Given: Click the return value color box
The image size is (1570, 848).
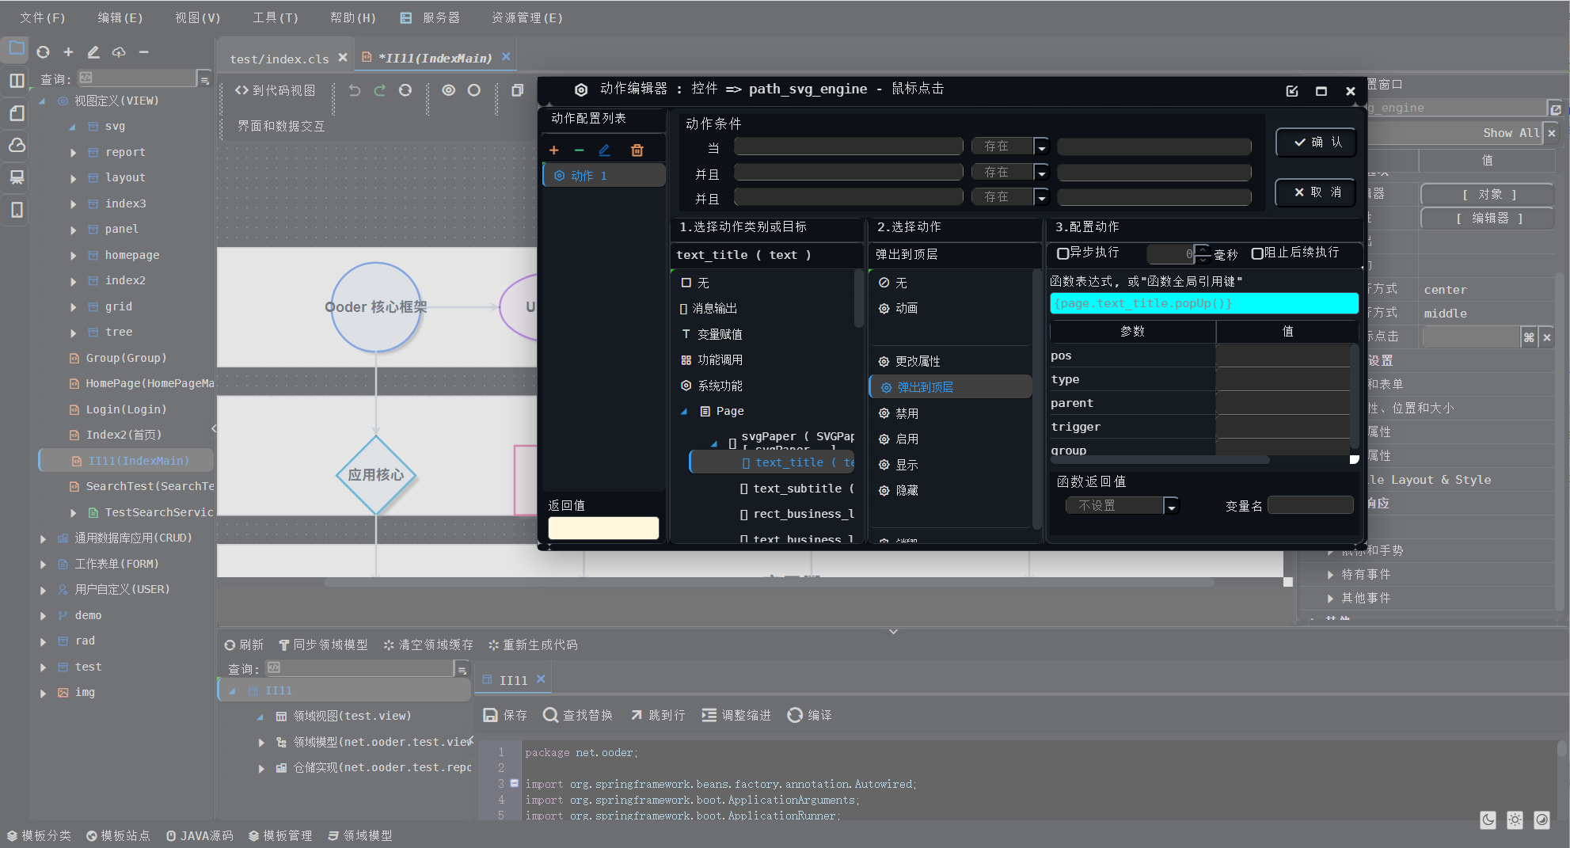Looking at the screenshot, I should click(x=603, y=528).
